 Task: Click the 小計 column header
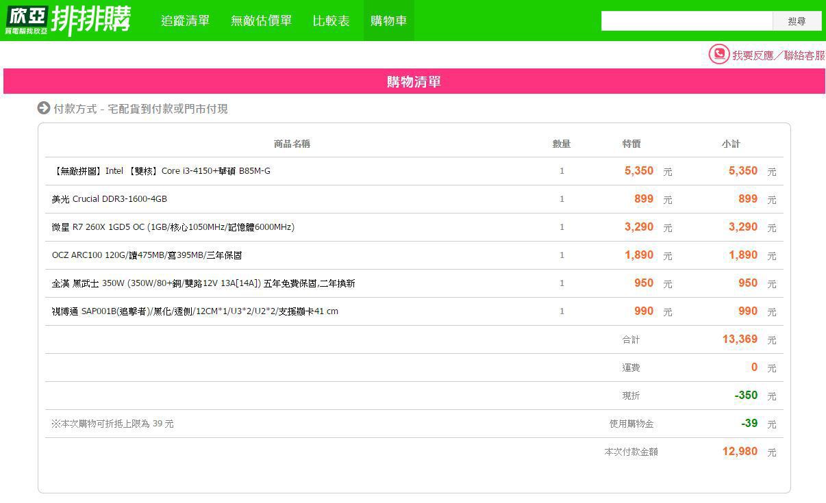731,144
